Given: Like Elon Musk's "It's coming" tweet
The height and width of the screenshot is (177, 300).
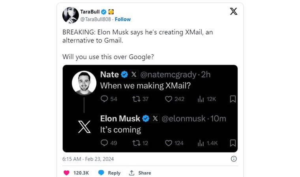Looking at the screenshot, I should (x=169, y=143).
